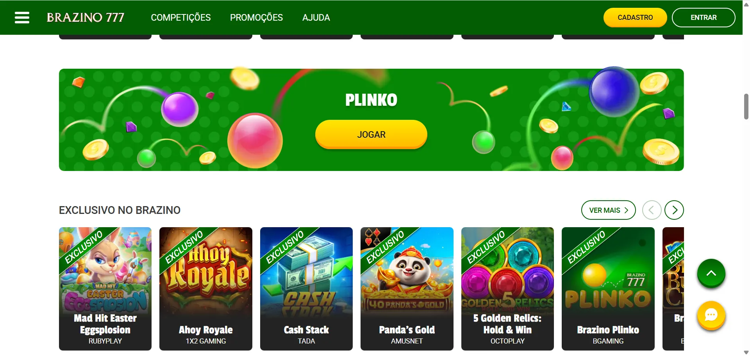Open the live chat bubble
Image resolution: width=750 pixels, height=356 pixels.
tap(711, 315)
